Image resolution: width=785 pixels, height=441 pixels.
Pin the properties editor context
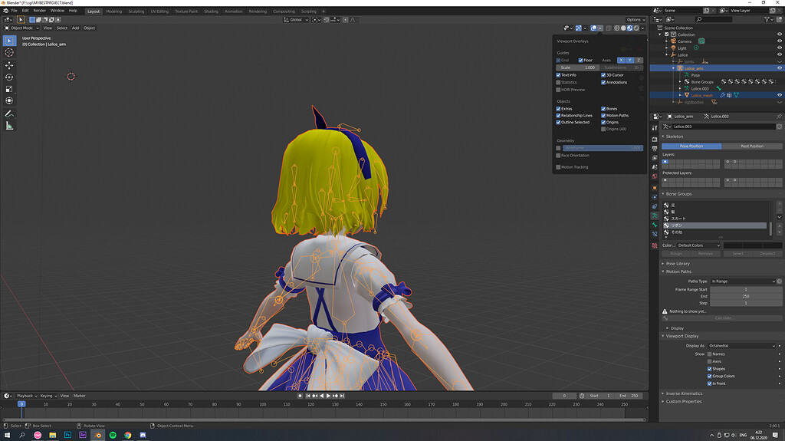[779, 117]
